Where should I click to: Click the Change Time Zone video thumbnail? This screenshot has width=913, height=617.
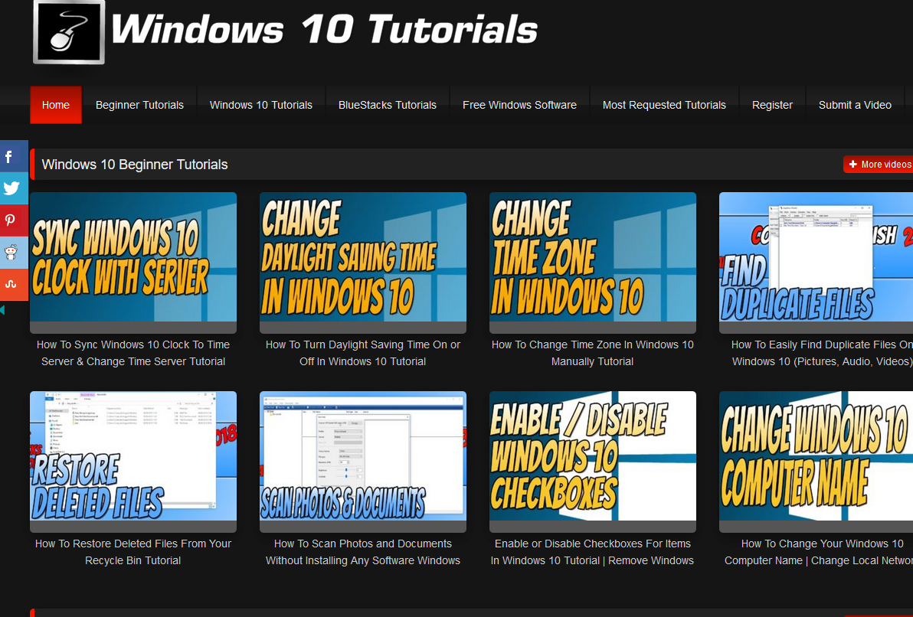pyautogui.click(x=592, y=263)
